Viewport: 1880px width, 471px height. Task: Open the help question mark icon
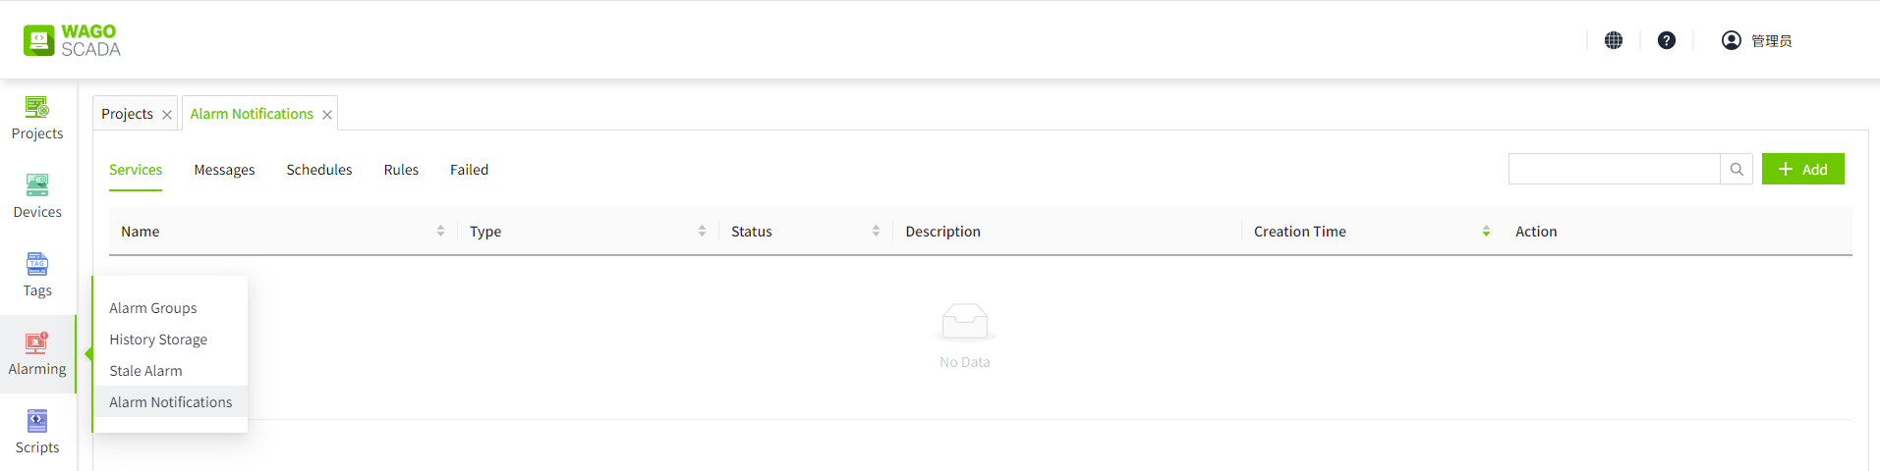click(x=1667, y=40)
